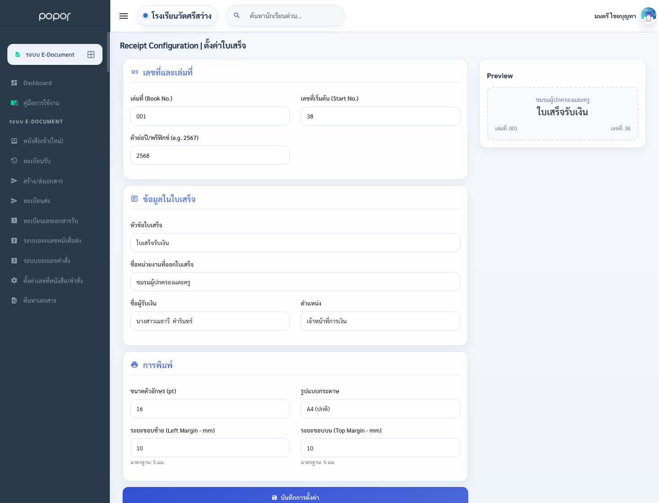Image resolution: width=659 pixels, height=503 pixels.
Task: Click the document icon beside ข้อมูลในใบเสร็จ
Action: pos(135,199)
